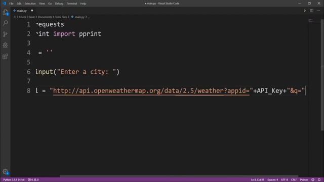
Task: Click line number 6 in the gutter
Action: 28,72
